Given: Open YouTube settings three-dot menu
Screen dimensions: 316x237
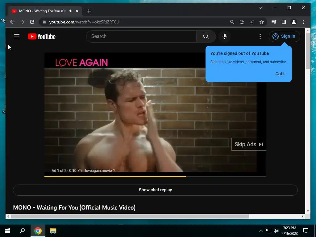Looking at the screenshot, I should 260,36.
